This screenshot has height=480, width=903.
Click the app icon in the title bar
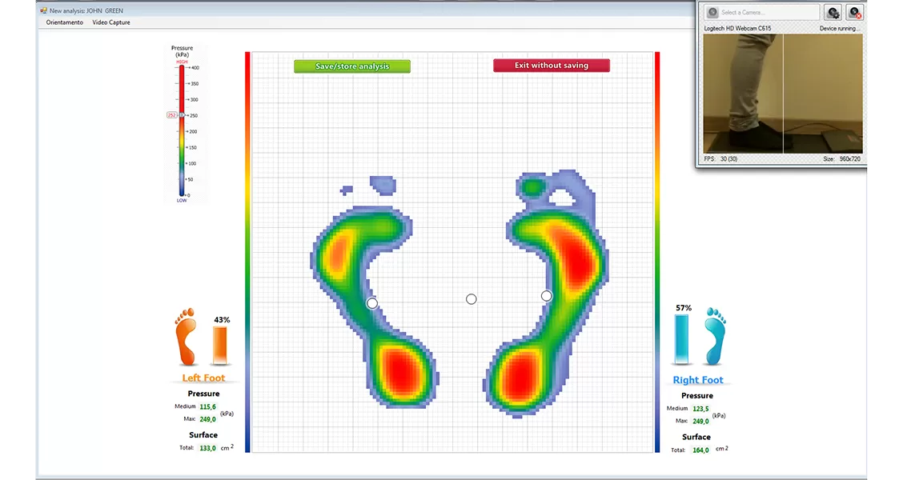click(43, 10)
